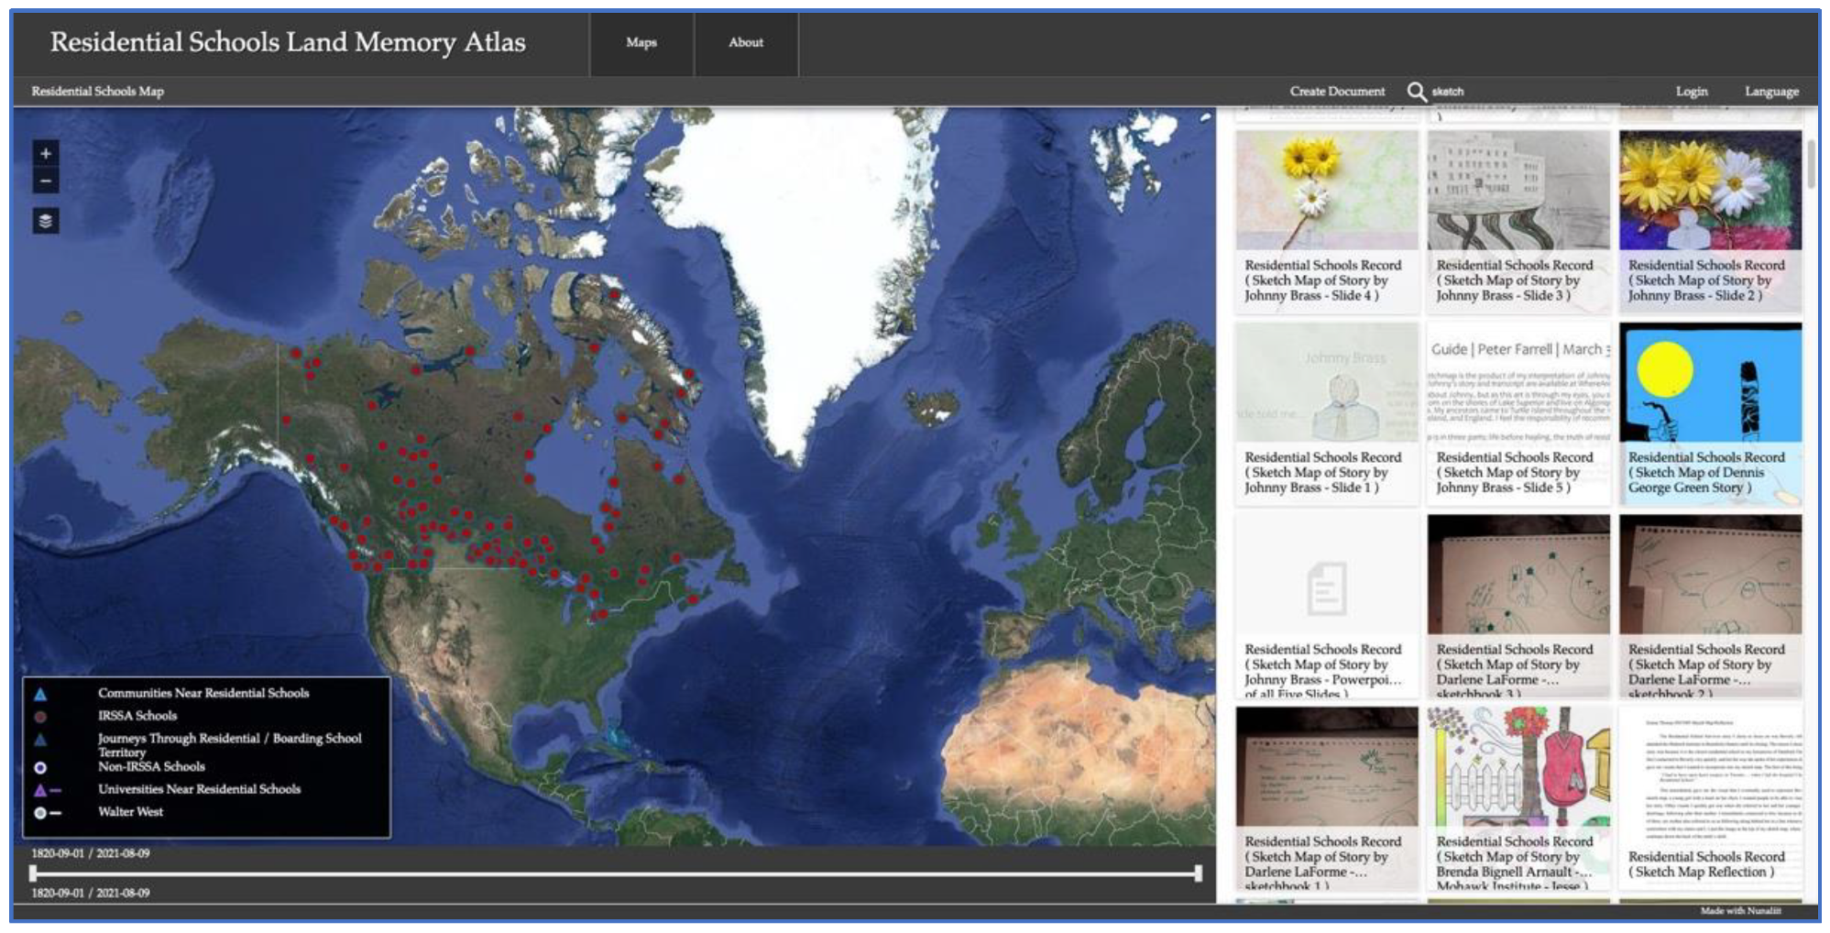This screenshot has width=1830, height=933.
Task: Open Johnny Brass Slide 4 sketch map thumbnail
Action: pyautogui.click(x=1326, y=222)
